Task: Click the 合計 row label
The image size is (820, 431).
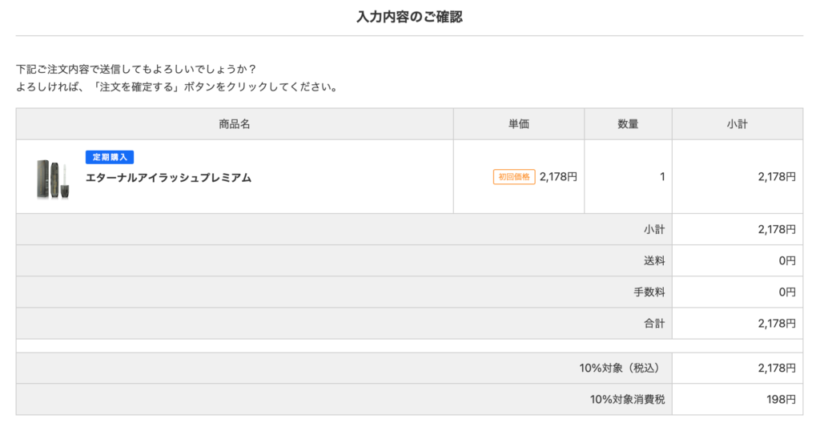Action: point(654,324)
